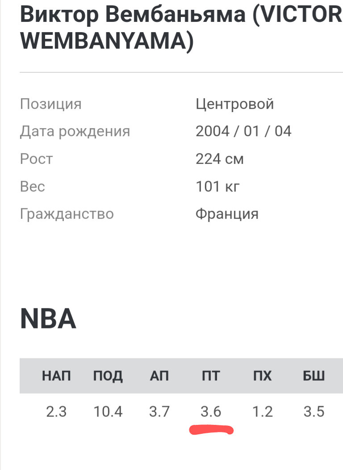This screenshot has height=470, width=343.
Task: Click the ПТ column header
Action: pos(211,376)
